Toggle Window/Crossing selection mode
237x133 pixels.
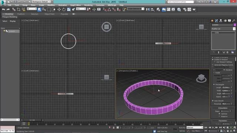click(53, 10)
